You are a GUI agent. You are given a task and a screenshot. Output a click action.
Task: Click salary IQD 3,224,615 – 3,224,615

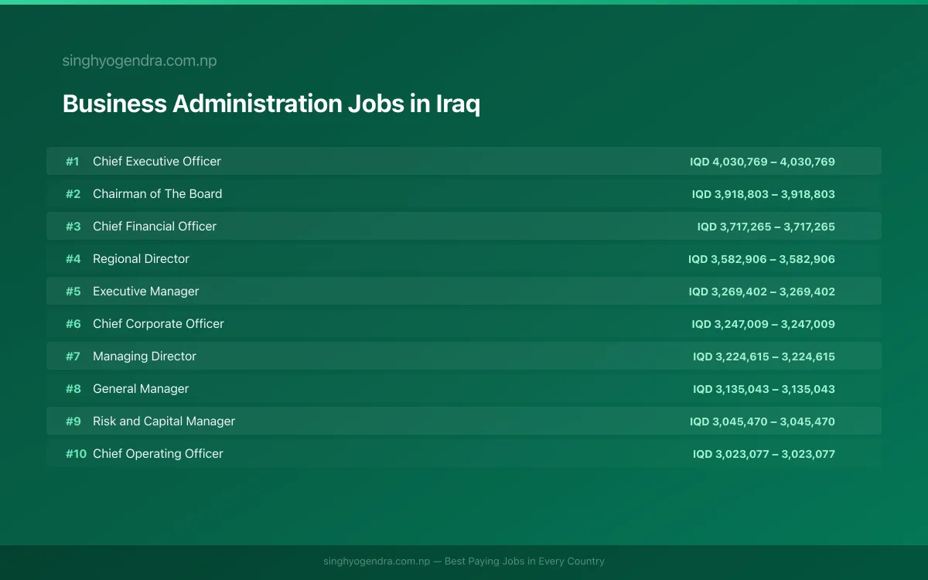pyautogui.click(x=764, y=357)
